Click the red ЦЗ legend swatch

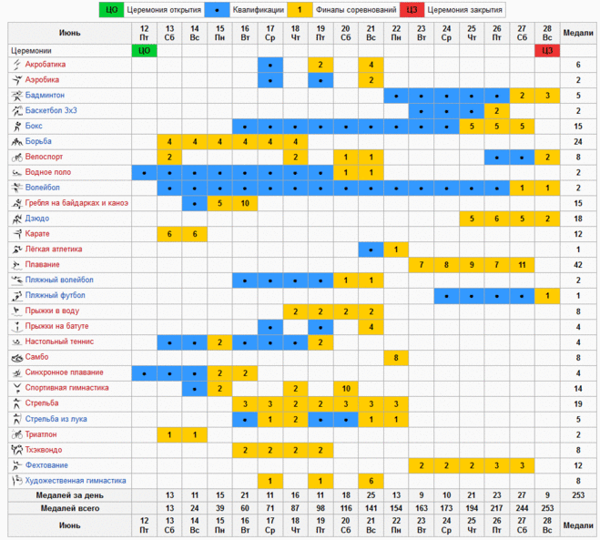[412, 10]
